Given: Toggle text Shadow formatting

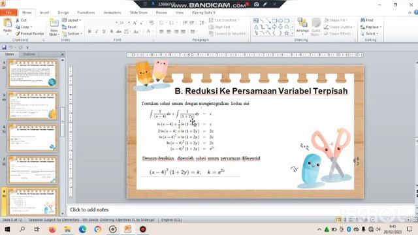Looking at the screenshot, I should (x=112, y=31).
